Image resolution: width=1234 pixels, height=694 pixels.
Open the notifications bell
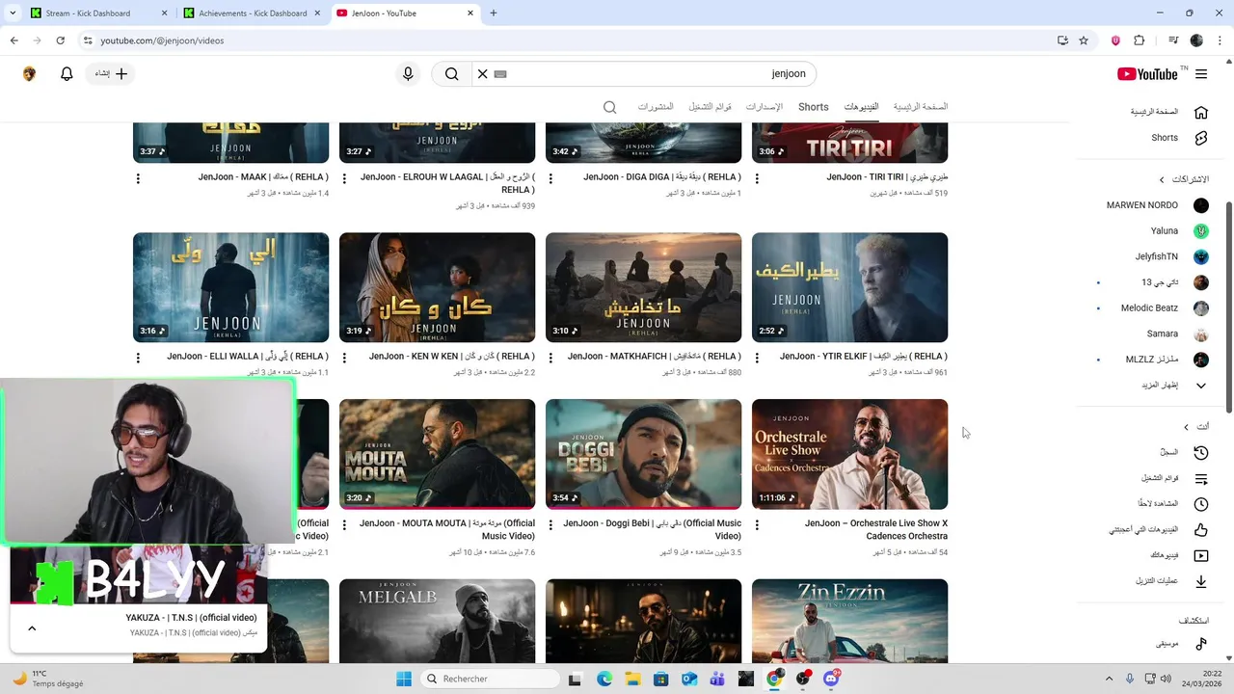(x=67, y=73)
